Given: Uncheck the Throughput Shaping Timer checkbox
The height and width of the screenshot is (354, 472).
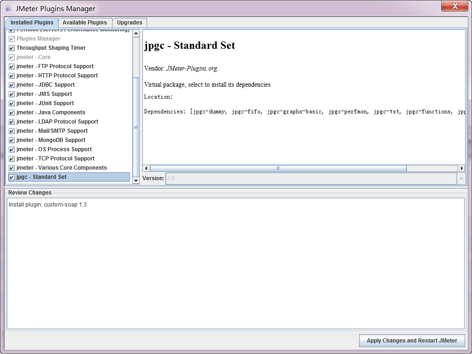Looking at the screenshot, I should [x=12, y=48].
